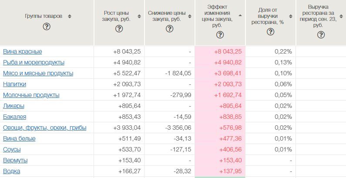Sort by Рост цены закупа arrows
The image size is (346, 178).
pyautogui.click(x=139, y=16)
